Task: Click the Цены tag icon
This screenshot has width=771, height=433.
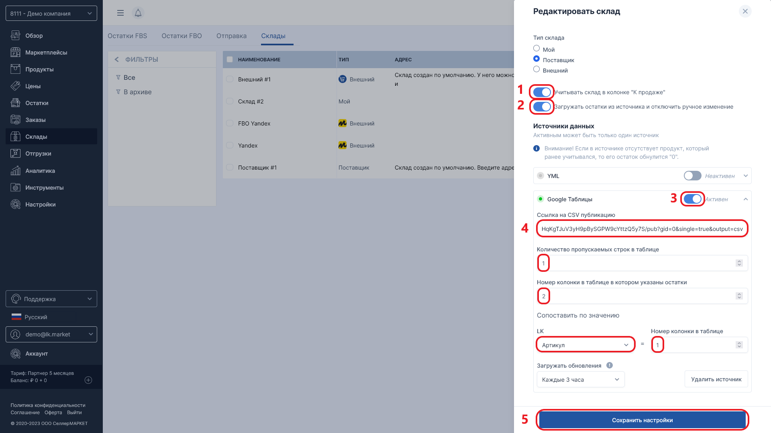Action: (15, 86)
